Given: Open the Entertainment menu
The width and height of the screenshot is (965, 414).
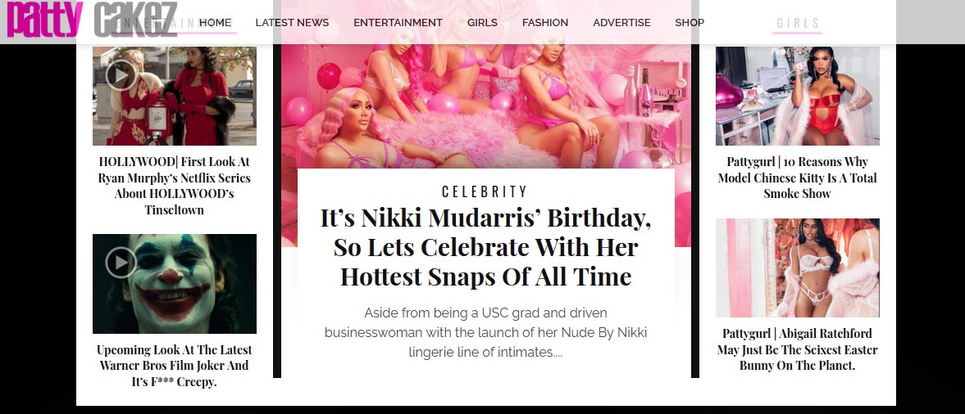Looking at the screenshot, I should (398, 23).
